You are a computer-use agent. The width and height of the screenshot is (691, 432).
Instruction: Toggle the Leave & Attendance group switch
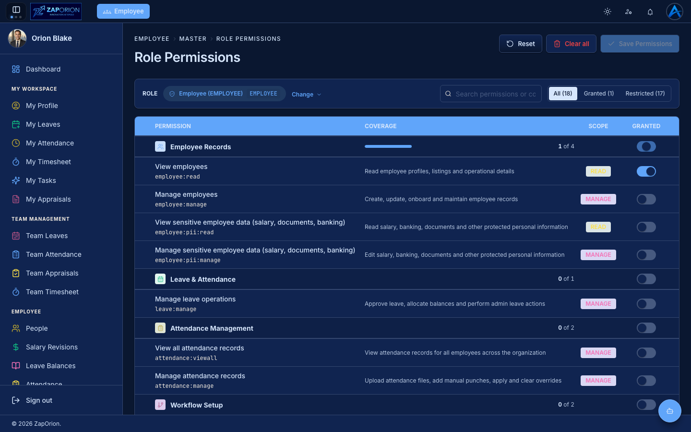(646, 279)
